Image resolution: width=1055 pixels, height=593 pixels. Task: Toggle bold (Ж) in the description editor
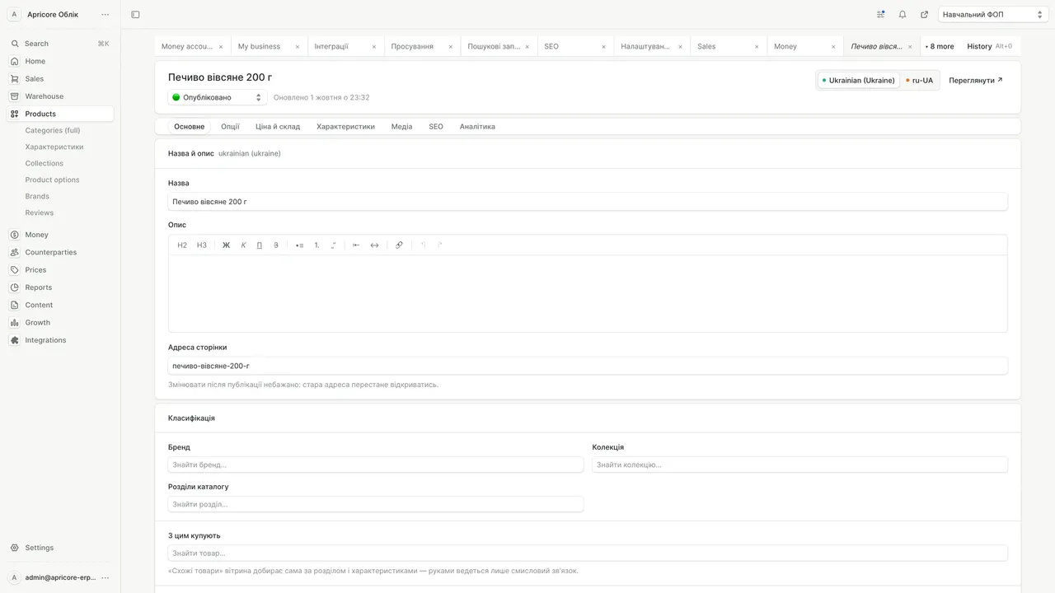click(x=226, y=245)
